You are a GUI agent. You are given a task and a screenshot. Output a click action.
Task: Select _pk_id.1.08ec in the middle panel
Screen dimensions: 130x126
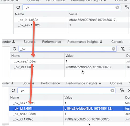click(x=24, y=67)
